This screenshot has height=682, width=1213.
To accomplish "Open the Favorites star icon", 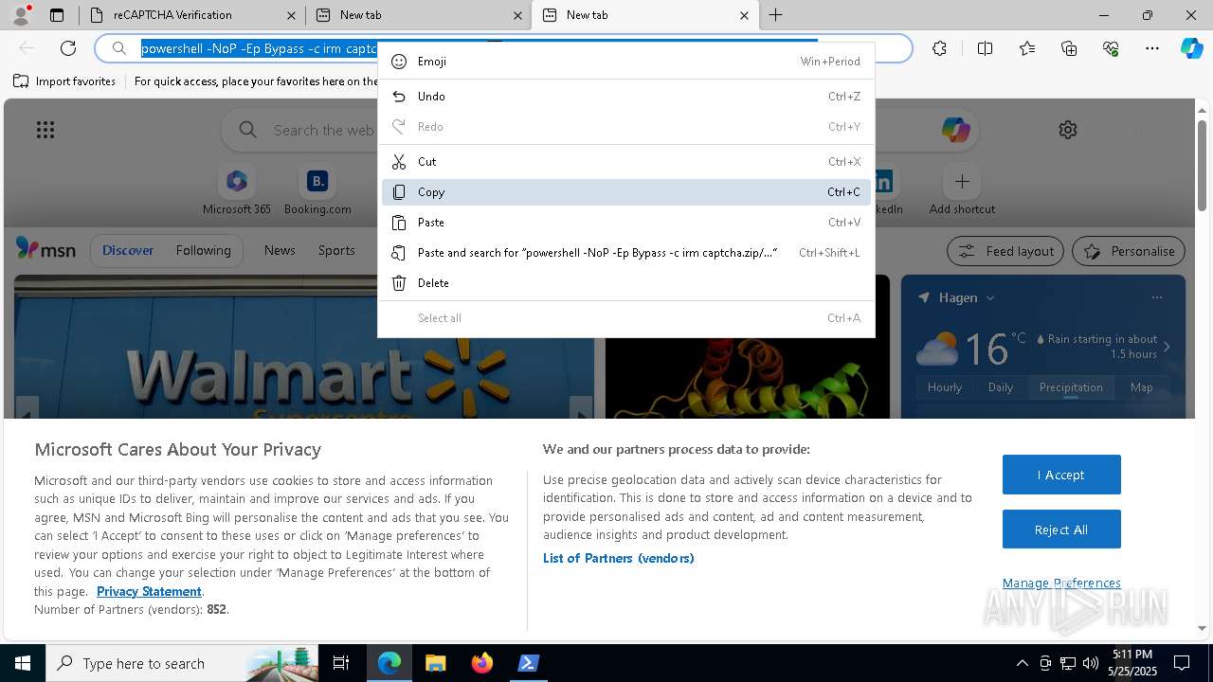I will coord(1027,48).
